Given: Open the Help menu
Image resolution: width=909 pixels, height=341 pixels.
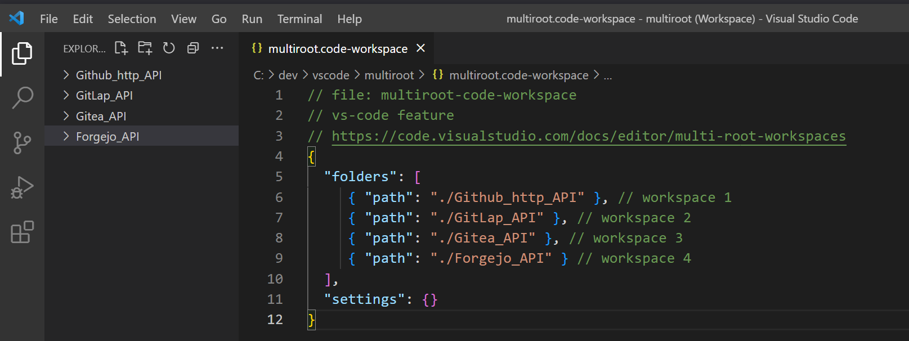Looking at the screenshot, I should (349, 19).
